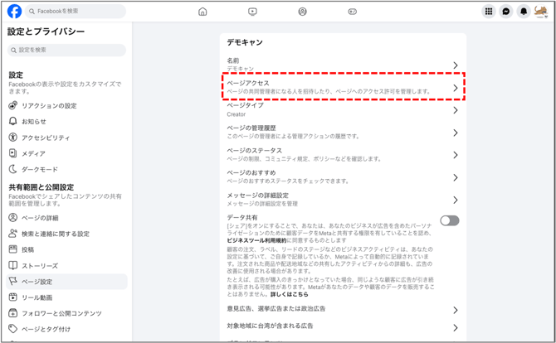Open リアクションの設定 in sidebar

(x=48, y=106)
